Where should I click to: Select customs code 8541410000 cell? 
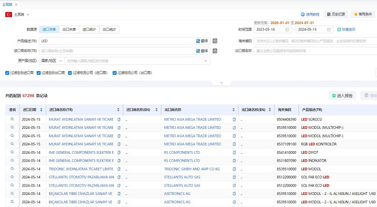point(287,153)
